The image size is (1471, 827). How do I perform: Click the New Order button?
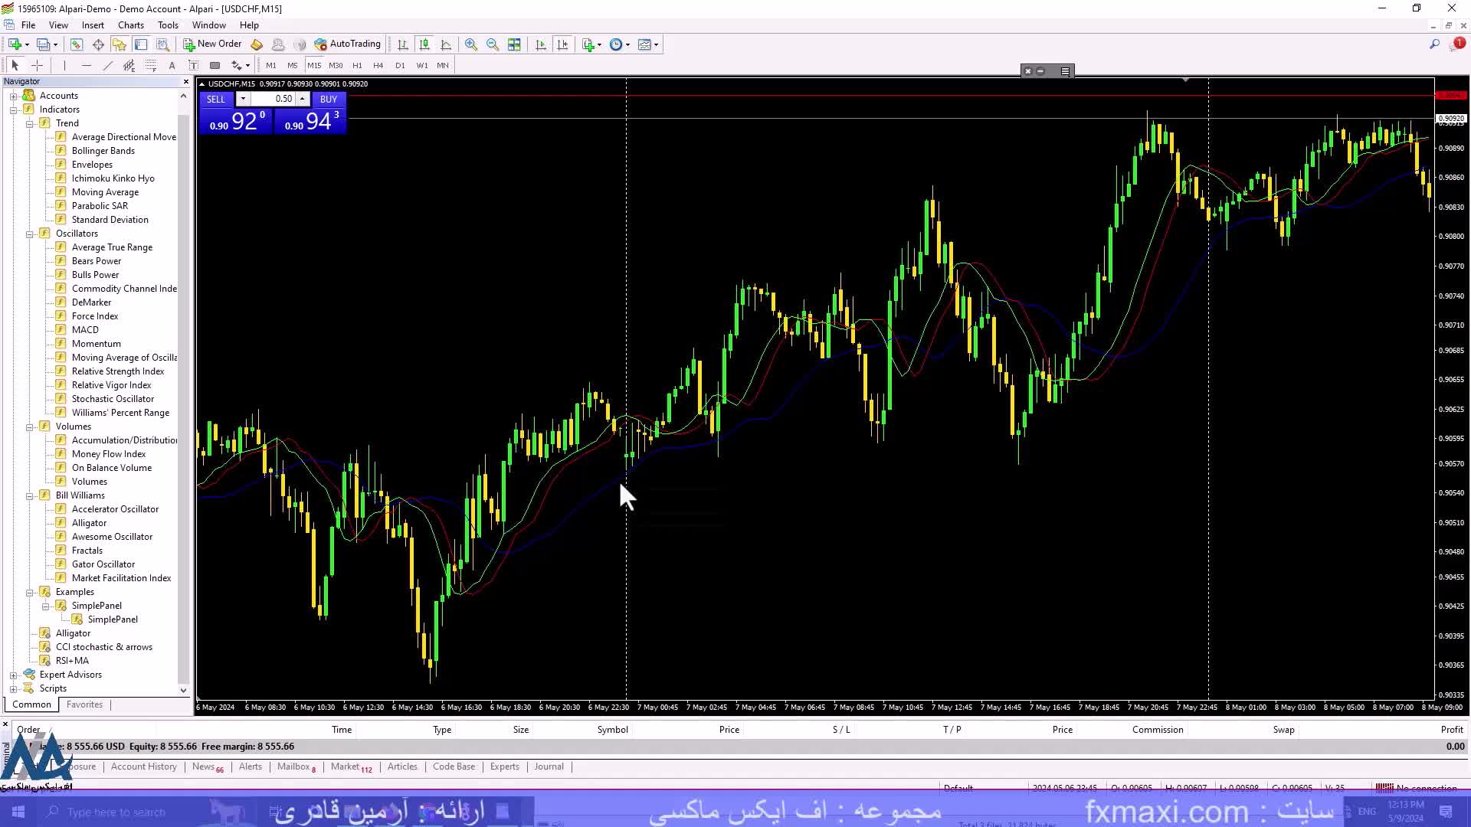pos(212,44)
